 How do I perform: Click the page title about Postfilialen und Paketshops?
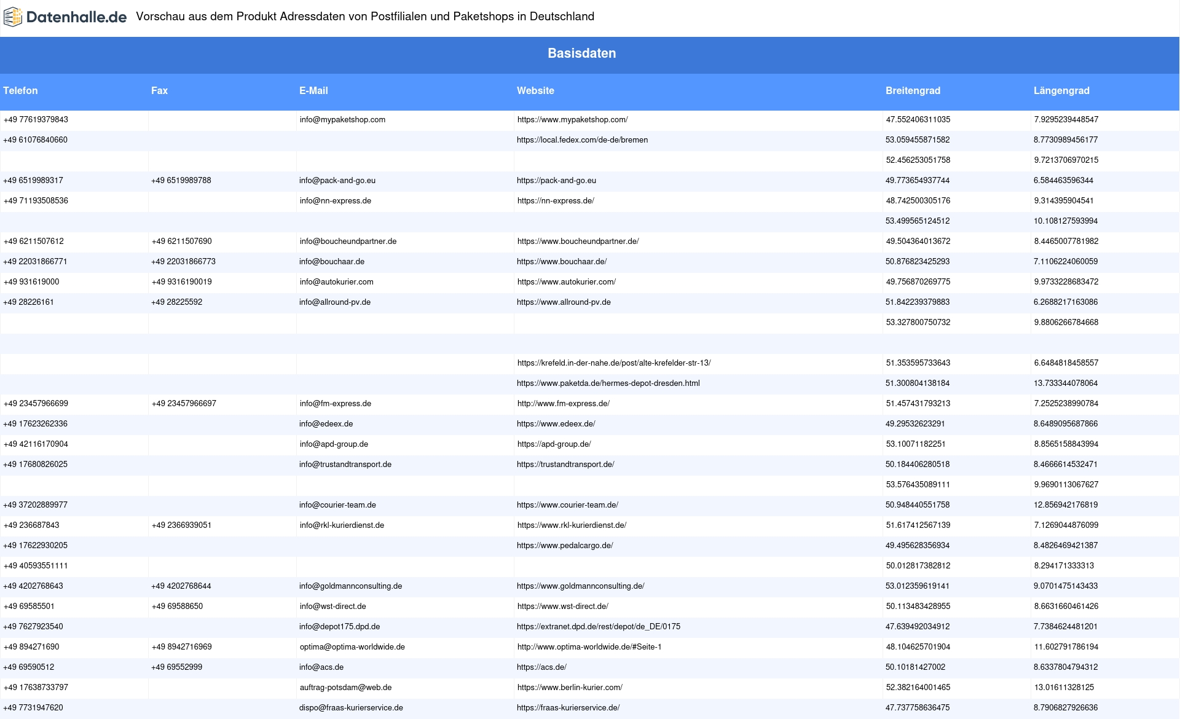365,17
